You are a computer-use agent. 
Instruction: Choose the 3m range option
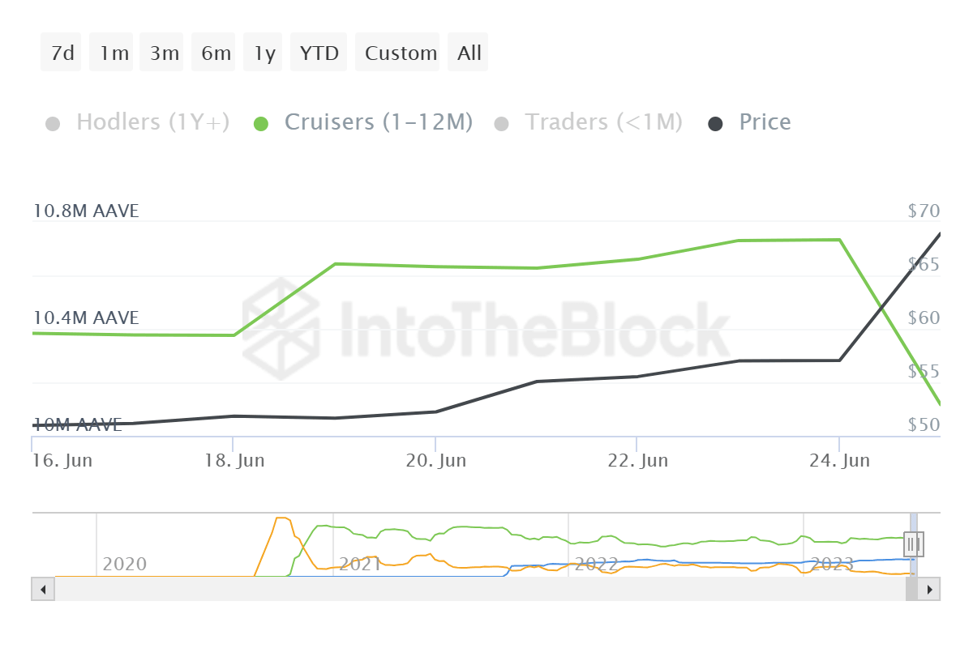(164, 53)
